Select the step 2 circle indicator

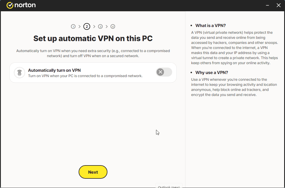[87, 26]
